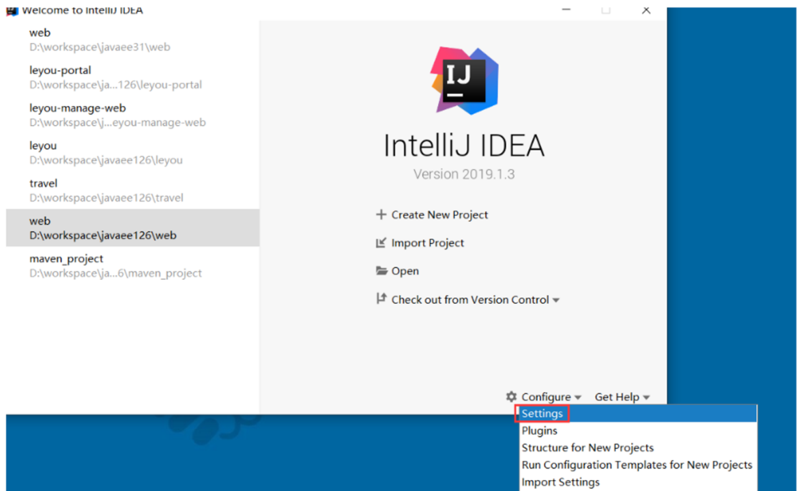Click the plus icon beside Create New Project
Image resolution: width=797 pixels, height=491 pixels.
[381, 214]
